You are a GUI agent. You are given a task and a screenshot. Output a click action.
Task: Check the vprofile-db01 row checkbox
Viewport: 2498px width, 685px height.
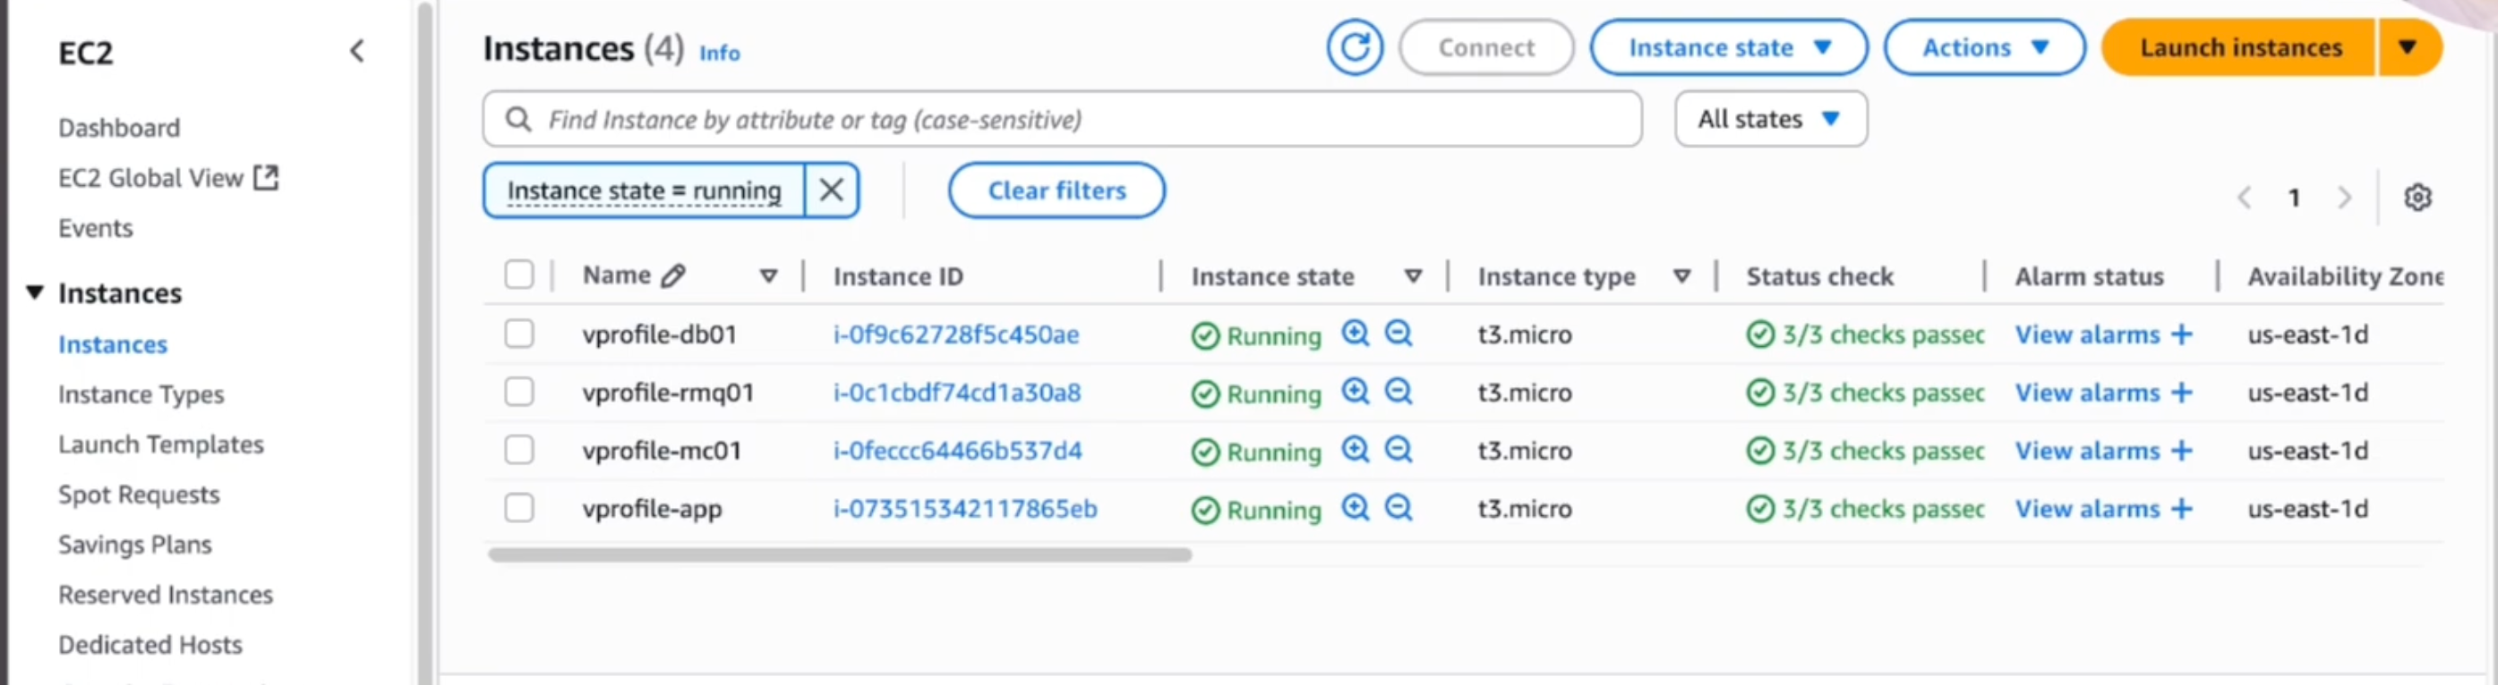[518, 334]
